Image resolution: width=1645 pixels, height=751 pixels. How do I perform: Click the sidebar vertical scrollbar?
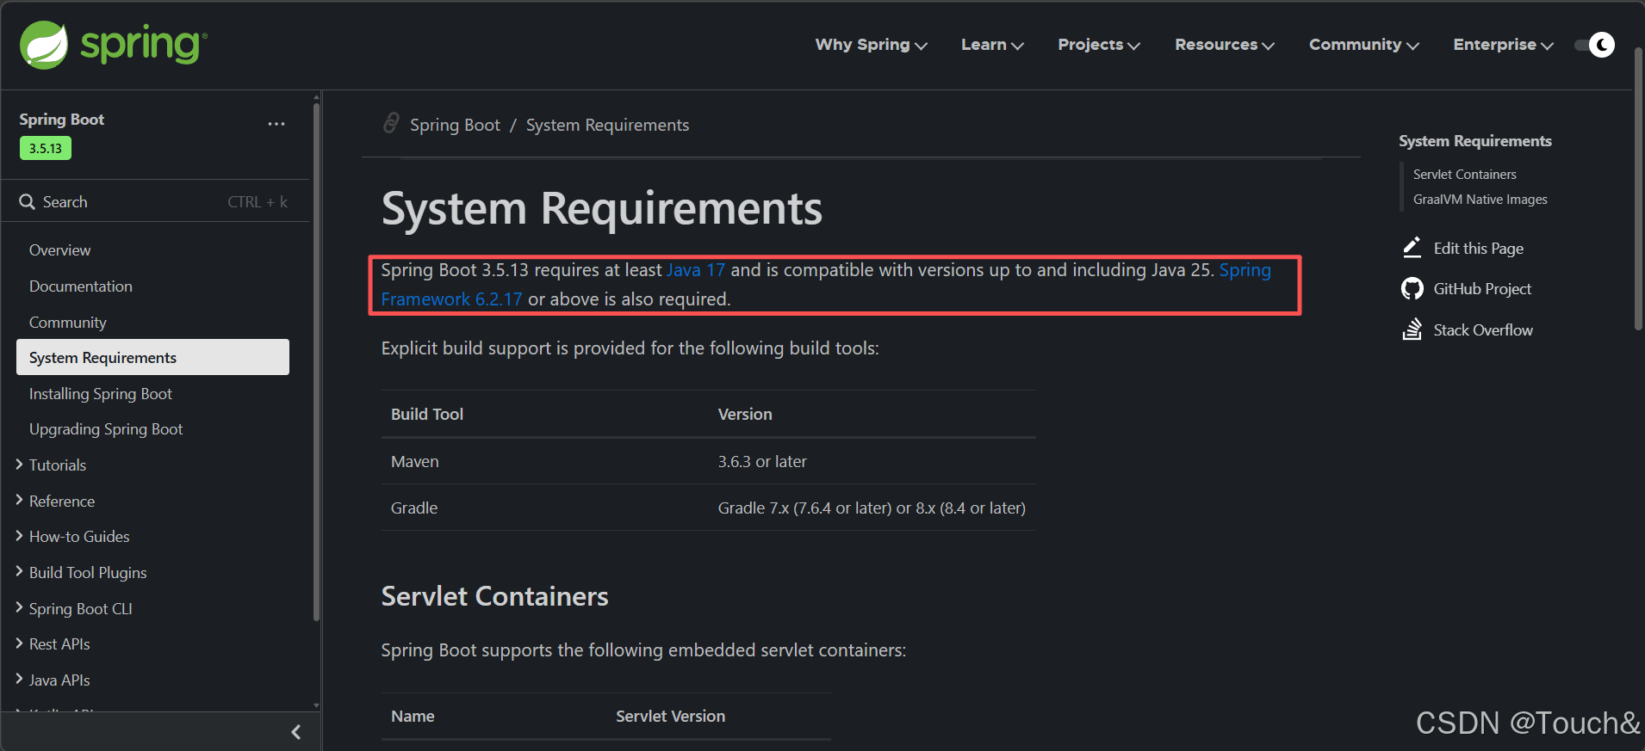pyautogui.click(x=316, y=361)
